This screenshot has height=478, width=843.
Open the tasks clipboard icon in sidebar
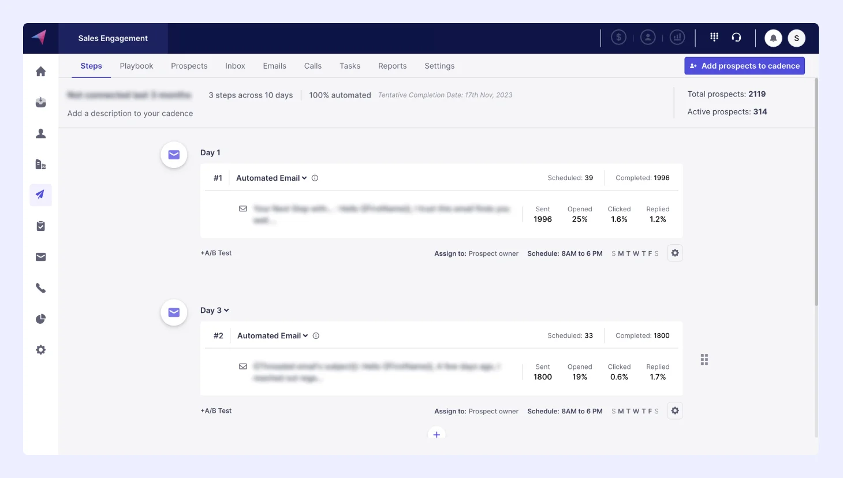point(40,226)
